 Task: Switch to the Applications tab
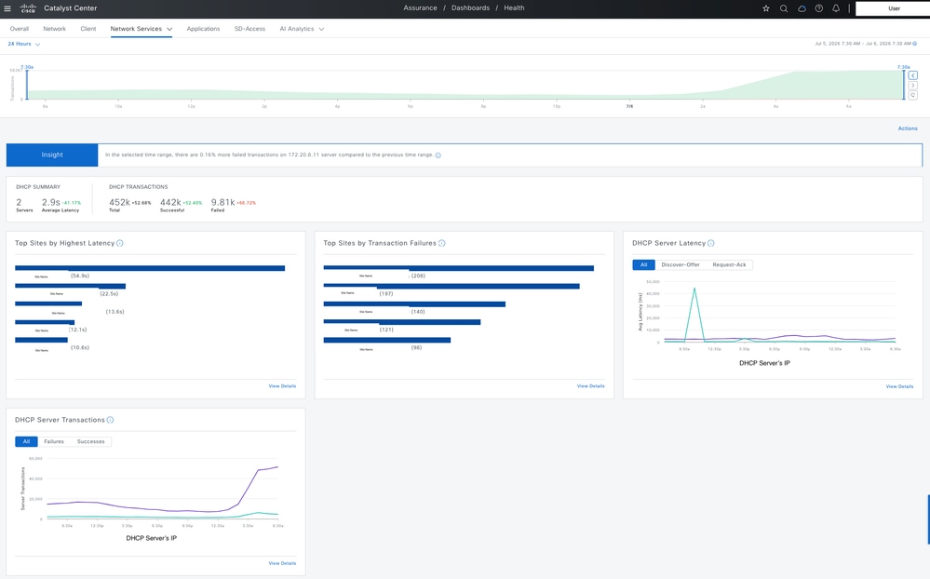coord(203,29)
